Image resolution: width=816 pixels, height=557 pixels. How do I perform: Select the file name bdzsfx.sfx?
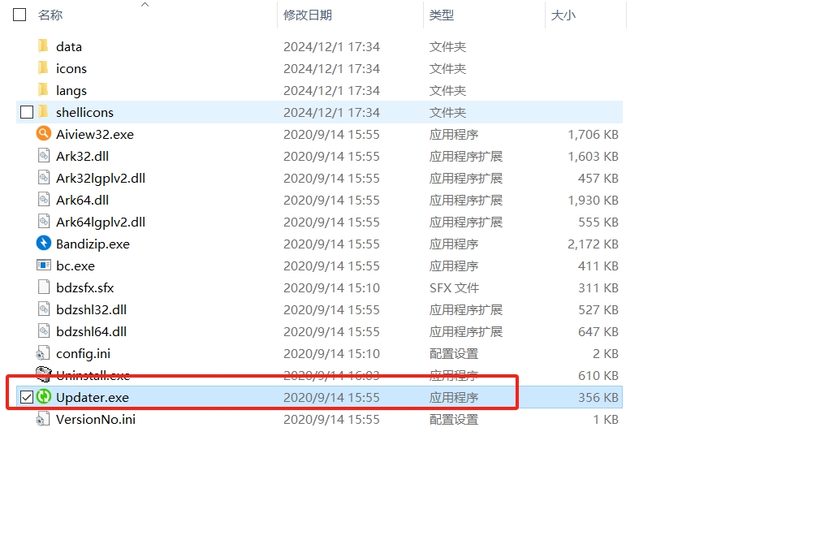(x=84, y=287)
